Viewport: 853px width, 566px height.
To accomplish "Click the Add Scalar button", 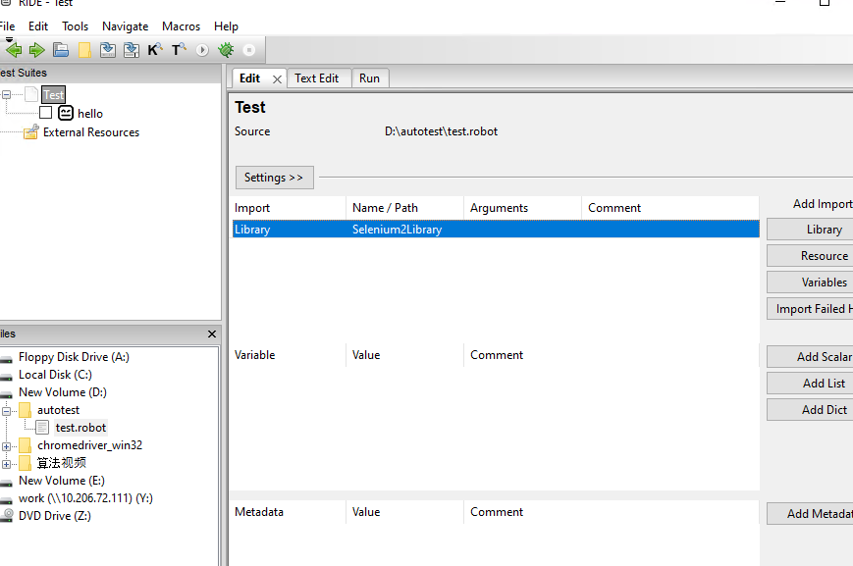I will coord(810,357).
